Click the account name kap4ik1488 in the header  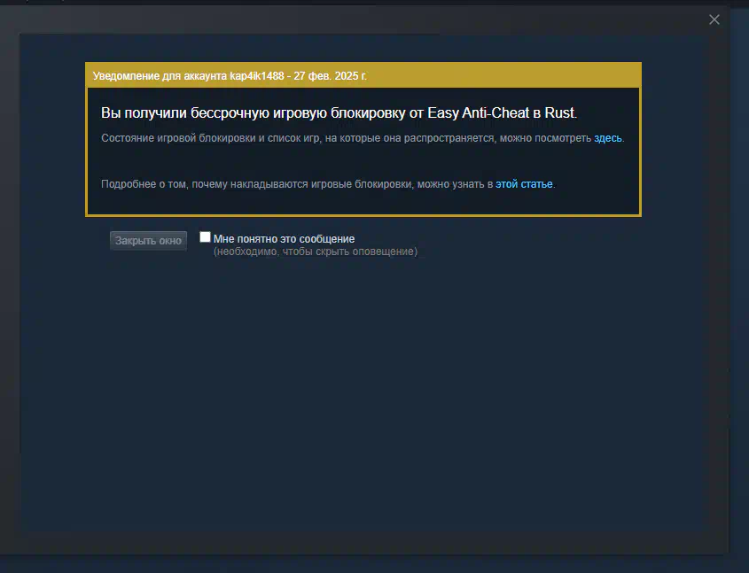[x=256, y=76]
